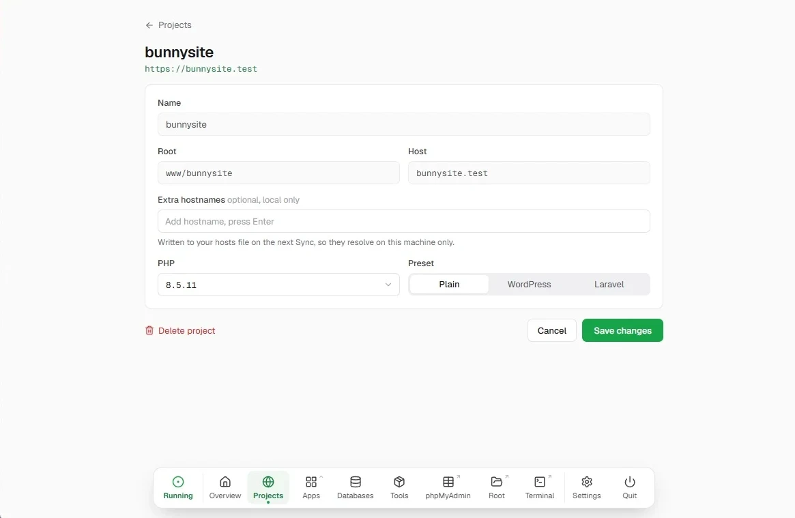Click the Cancel button
Image resolution: width=795 pixels, height=518 pixels.
point(551,330)
